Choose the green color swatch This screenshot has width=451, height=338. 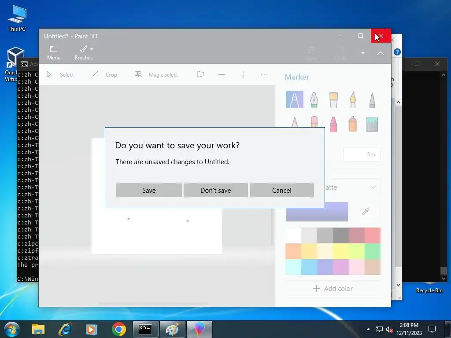pos(373,251)
